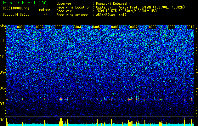This screenshot has height=126, width=198.
Task: Click the 0309 time marker
Action: 172,27
